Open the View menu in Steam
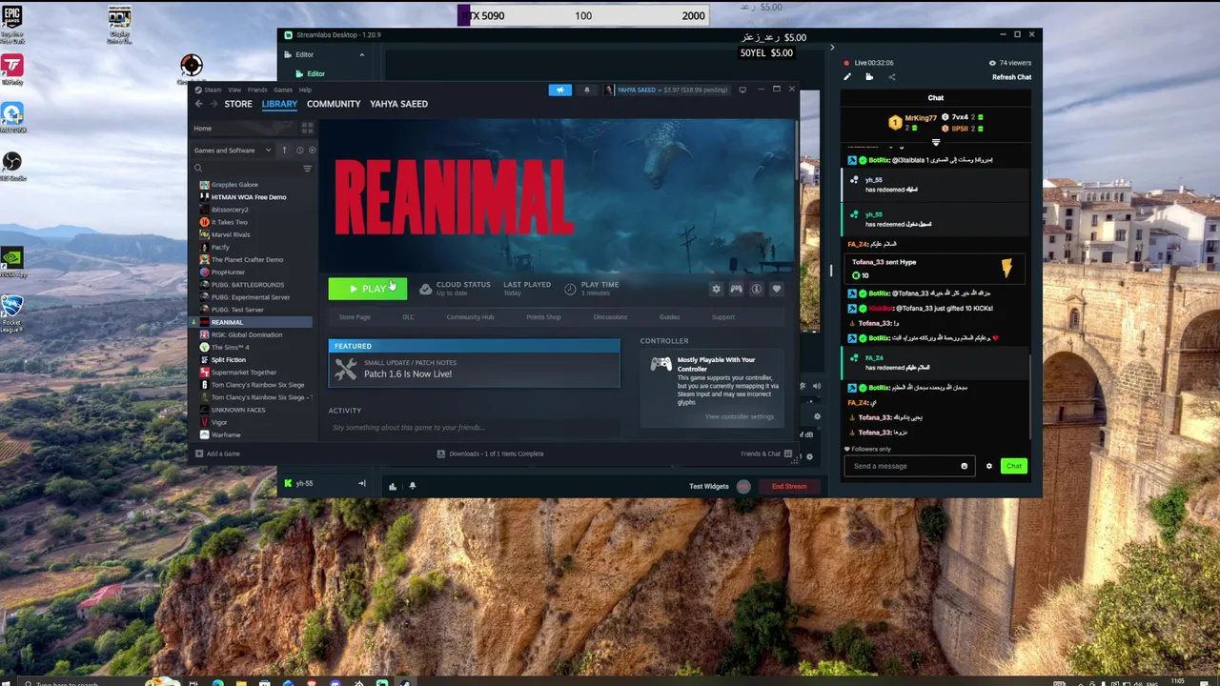1220x686 pixels. point(234,90)
